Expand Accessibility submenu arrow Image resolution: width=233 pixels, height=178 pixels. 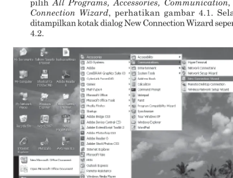[180, 57]
